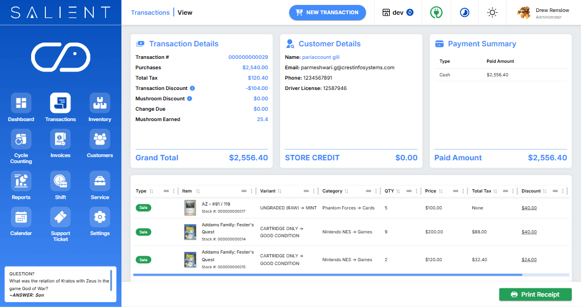Click the Salient loop logo in sidebar
The width and height of the screenshot is (581, 307).
(61, 57)
